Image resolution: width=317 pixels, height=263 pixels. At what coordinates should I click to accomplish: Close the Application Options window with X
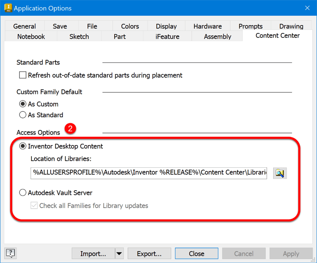[x=307, y=8]
